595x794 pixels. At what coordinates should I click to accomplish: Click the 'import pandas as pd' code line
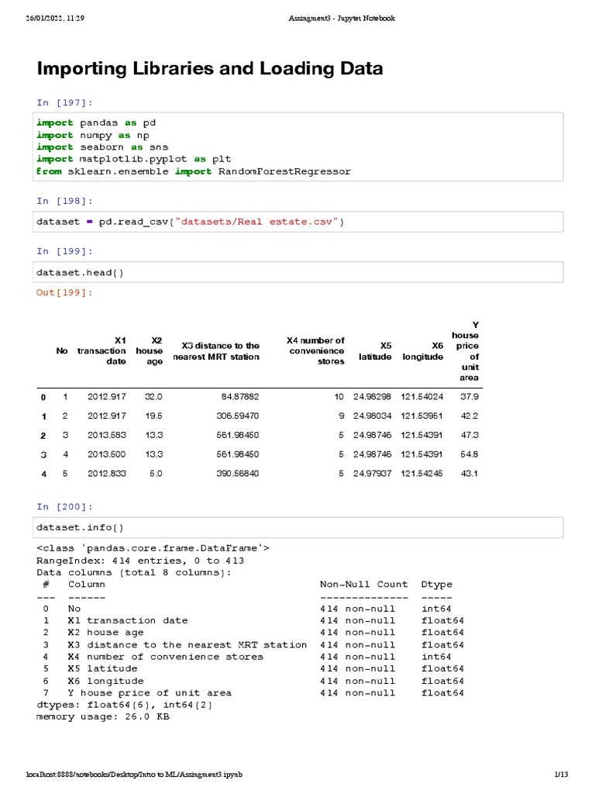click(x=96, y=123)
